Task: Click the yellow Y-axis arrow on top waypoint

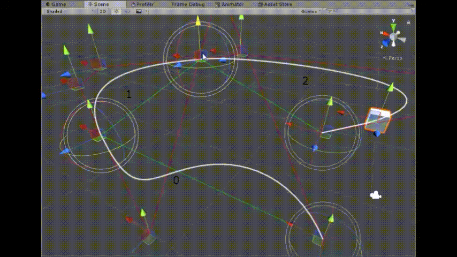Action: 198,20
